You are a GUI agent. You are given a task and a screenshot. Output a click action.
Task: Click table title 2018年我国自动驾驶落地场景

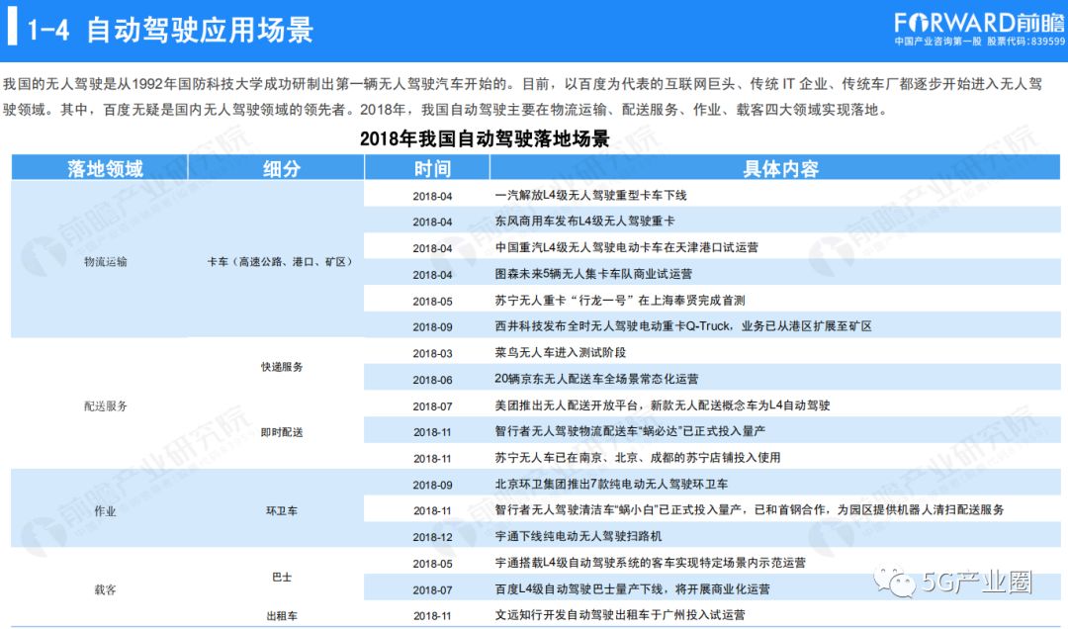point(485,139)
